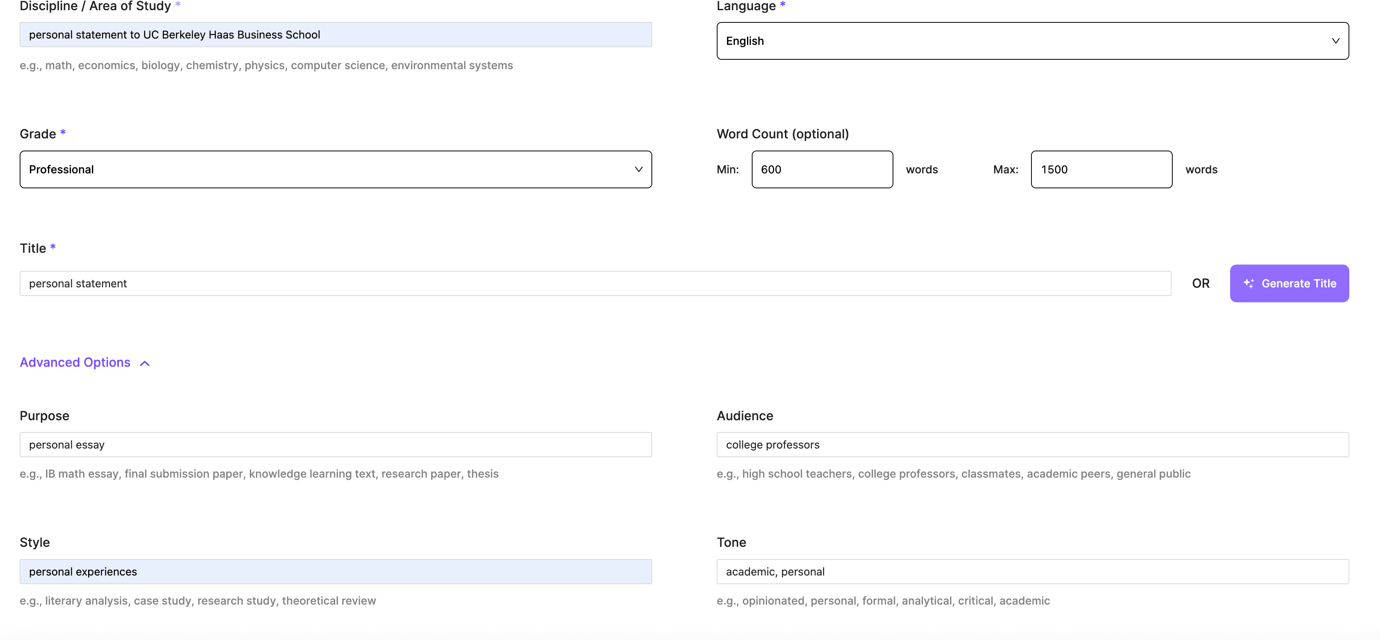Click the Grade dropdown chevron arrow
Screen dimensions: 1380x640
(638, 169)
